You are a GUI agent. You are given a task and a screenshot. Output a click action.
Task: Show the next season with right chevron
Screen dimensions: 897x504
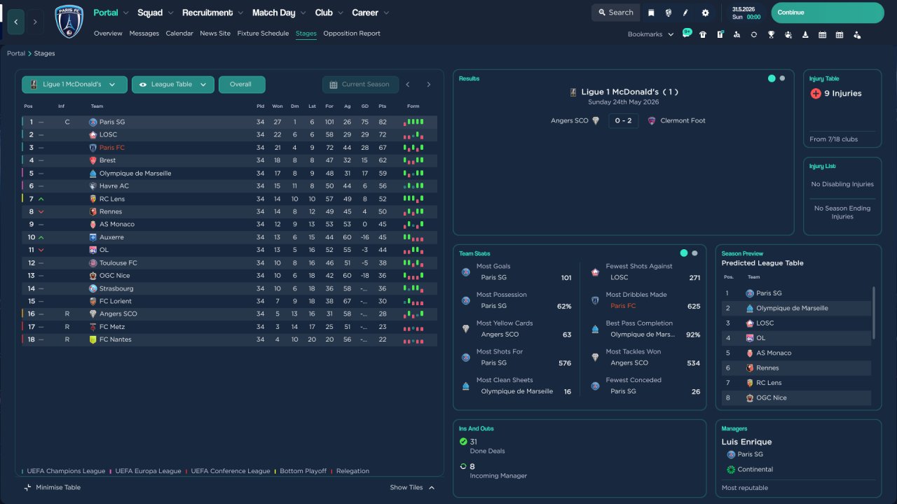[429, 85]
